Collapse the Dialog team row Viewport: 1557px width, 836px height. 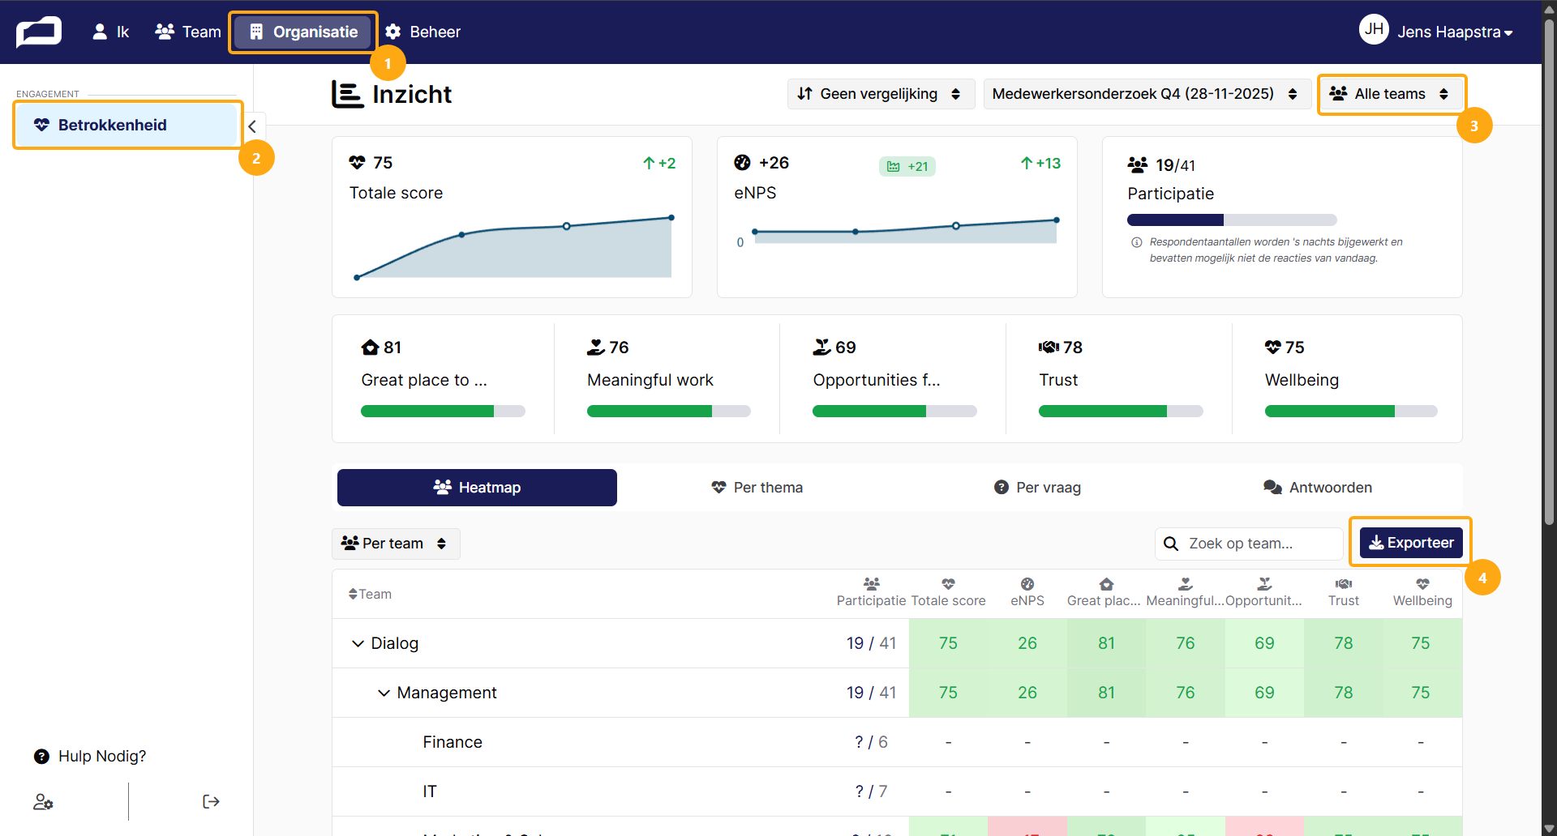point(358,643)
